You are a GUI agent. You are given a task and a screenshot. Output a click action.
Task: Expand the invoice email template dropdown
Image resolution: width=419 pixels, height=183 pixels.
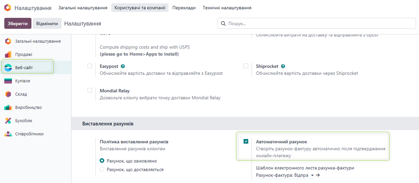pyautogui.click(x=312, y=175)
